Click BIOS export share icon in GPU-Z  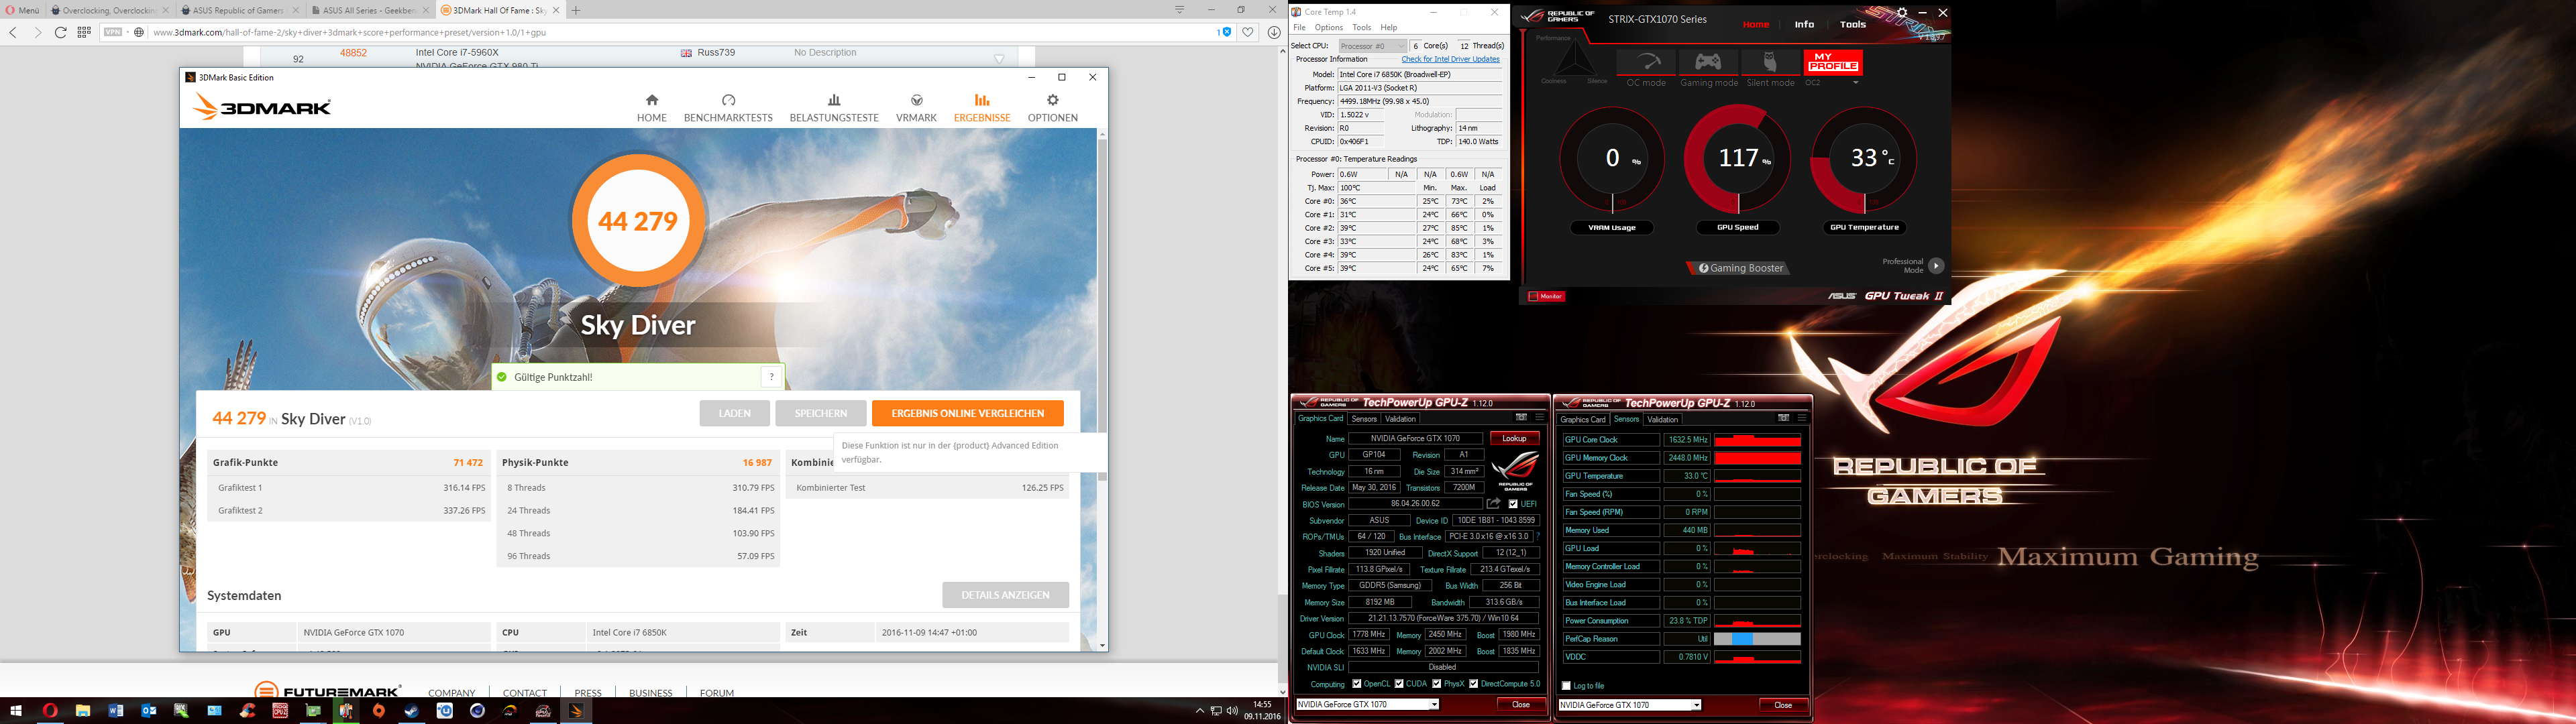click(1494, 504)
